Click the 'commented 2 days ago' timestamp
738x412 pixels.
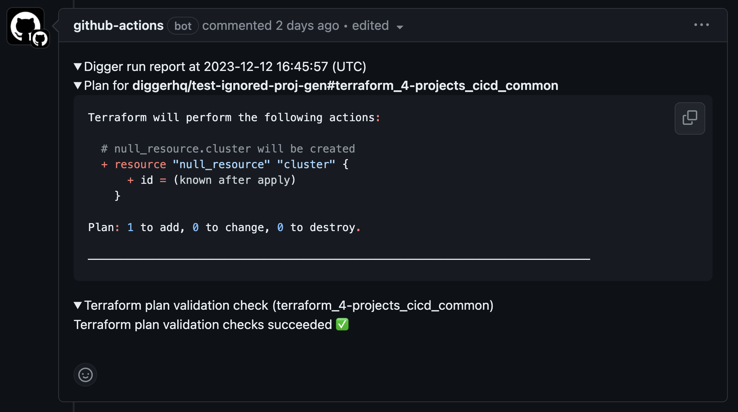[x=271, y=25]
